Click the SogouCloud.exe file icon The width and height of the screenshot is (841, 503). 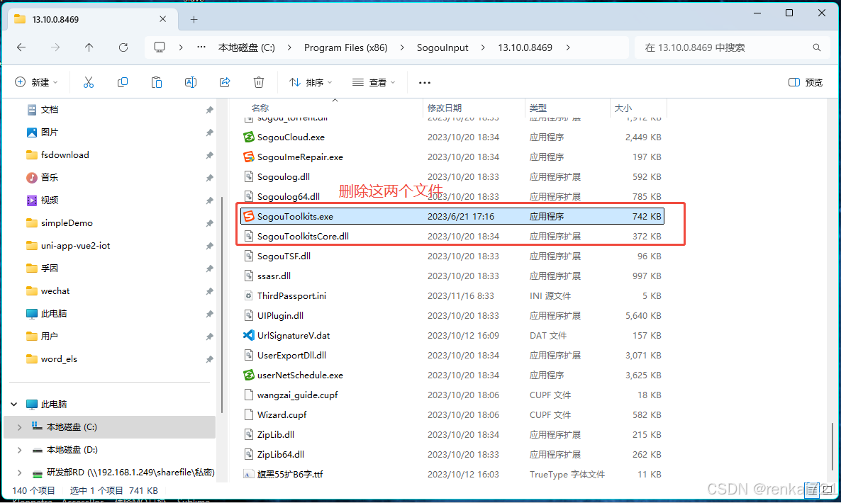pyautogui.click(x=248, y=137)
